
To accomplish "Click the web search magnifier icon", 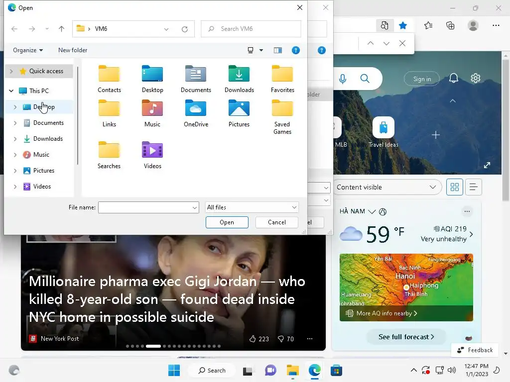I will coord(365,79).
